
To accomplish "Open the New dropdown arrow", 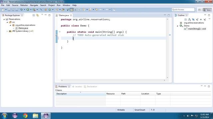I will 6,10.
